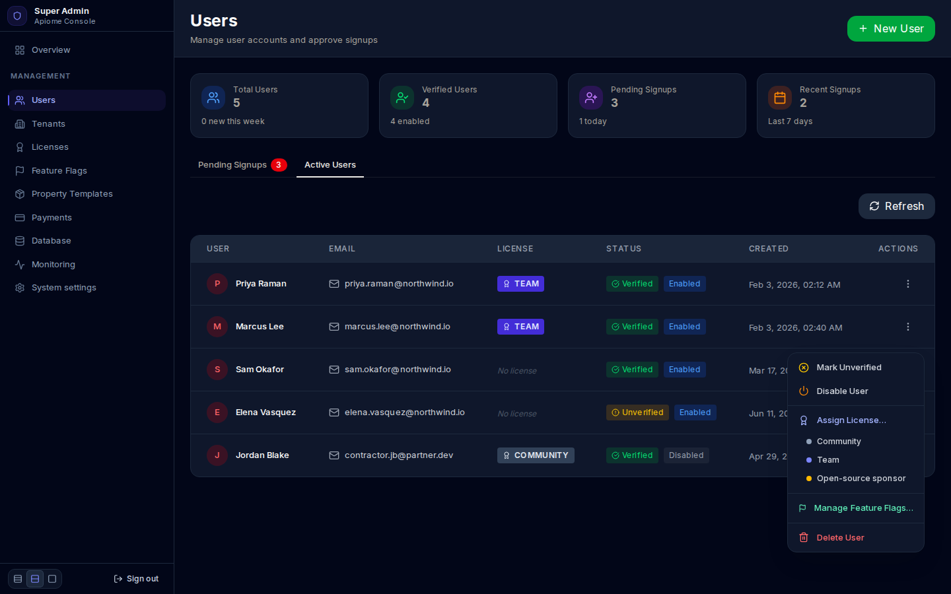Click the Recent Signups calendar icon

780,98
